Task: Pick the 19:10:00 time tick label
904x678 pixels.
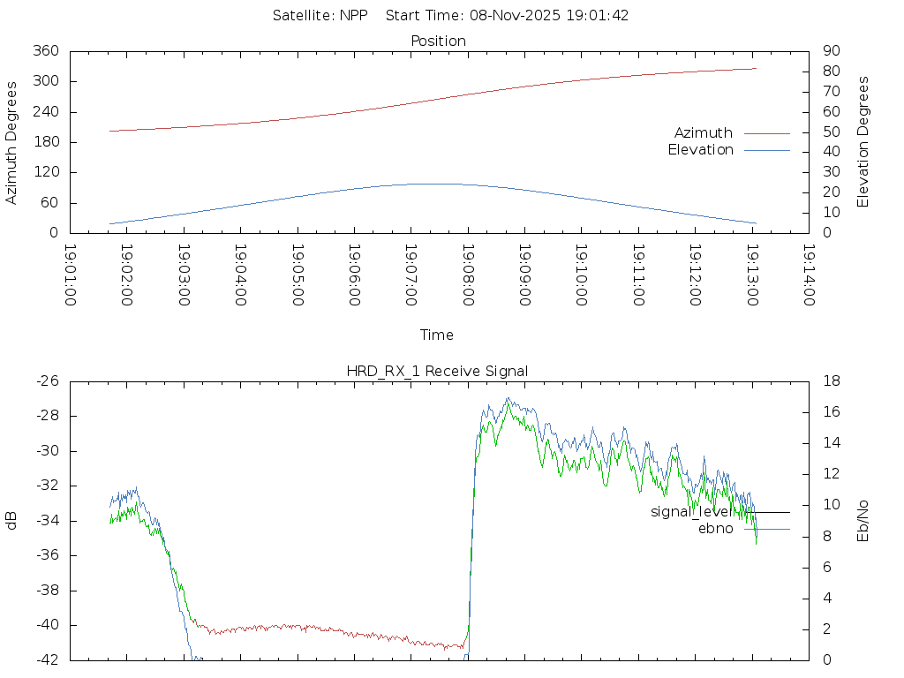Action: click(x=581, y=275)
